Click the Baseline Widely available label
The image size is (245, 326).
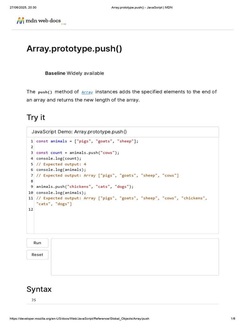point(74,73)
